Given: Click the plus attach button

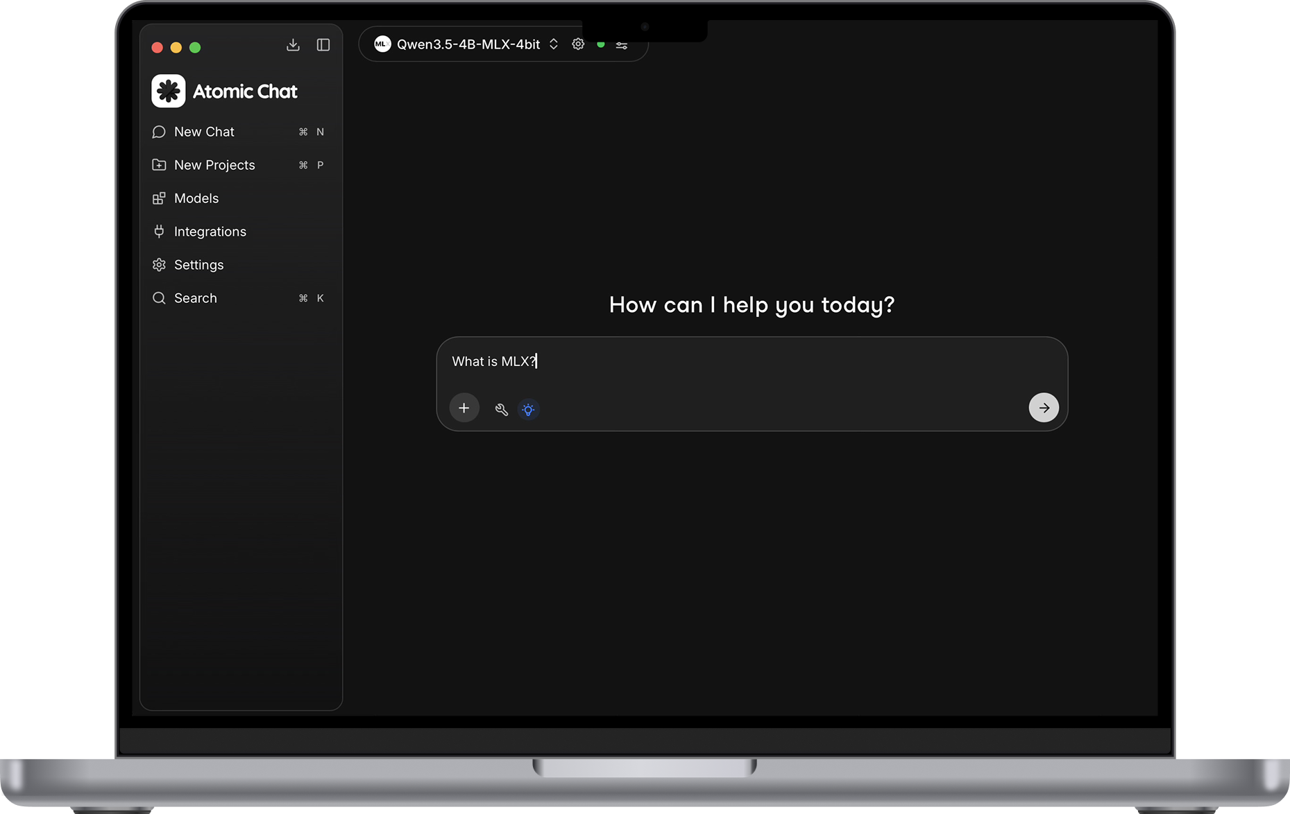Looking at the screenshot, I should [x=464, y=408].
